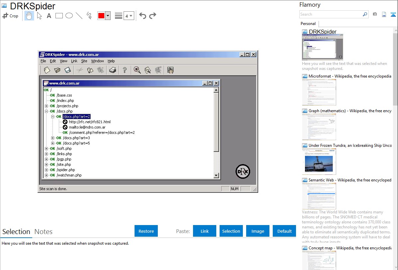Screen dimensions: 398x270
Task: Open the Window menu in DRKSpider
Action: point(97,61)
